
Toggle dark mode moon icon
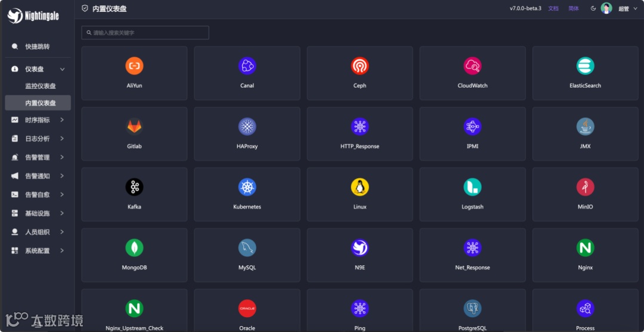593,8
